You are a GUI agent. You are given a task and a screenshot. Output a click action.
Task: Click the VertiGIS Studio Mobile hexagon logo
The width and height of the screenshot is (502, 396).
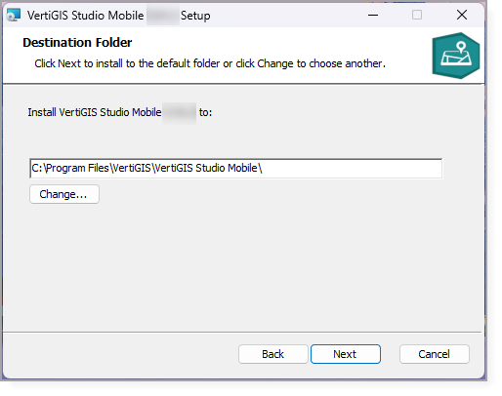pos(456,56)
